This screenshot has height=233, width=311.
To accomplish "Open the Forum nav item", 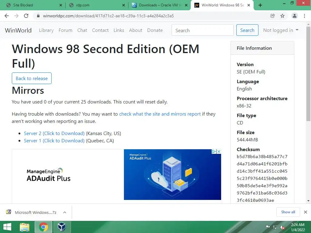I will point(66,30).
